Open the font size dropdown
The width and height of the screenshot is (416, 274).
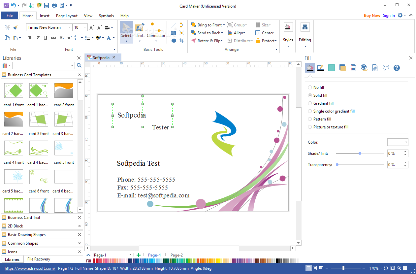tap(85, 27)
